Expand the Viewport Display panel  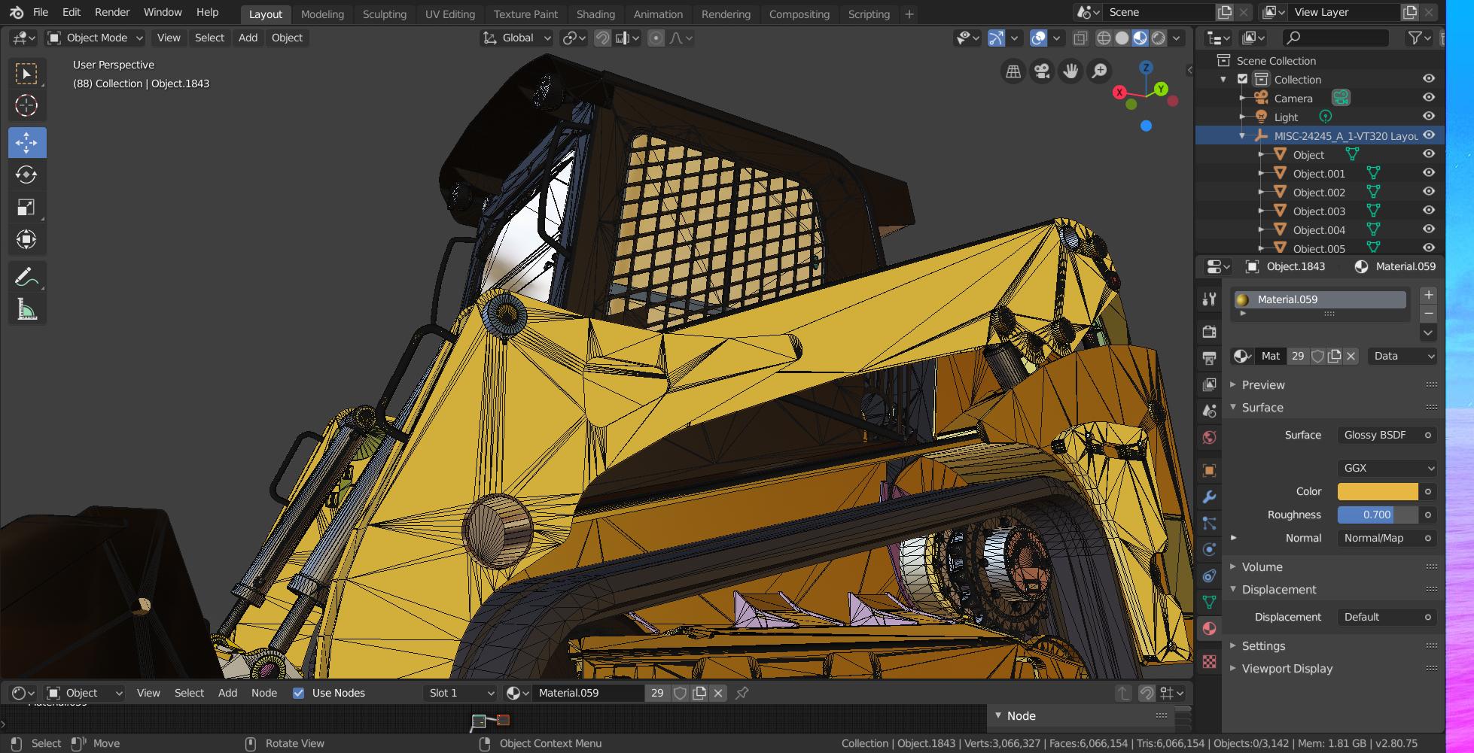(x=1287, y=668)
